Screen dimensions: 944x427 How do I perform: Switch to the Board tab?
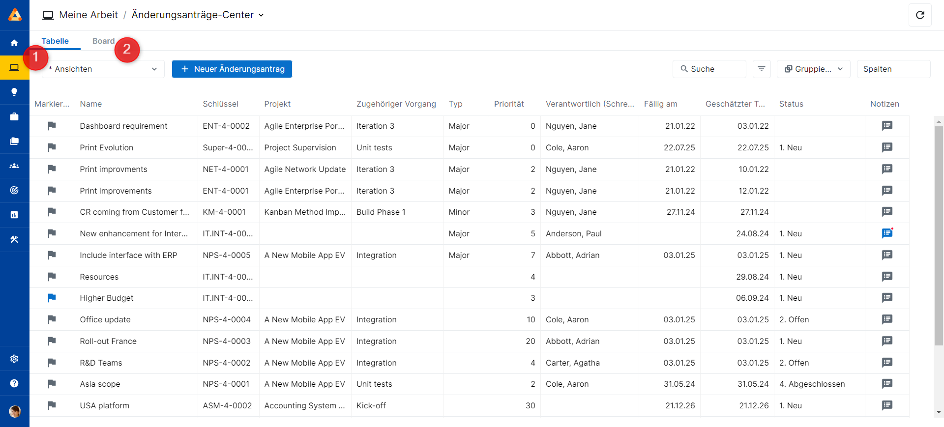click(x=103, y=41)
